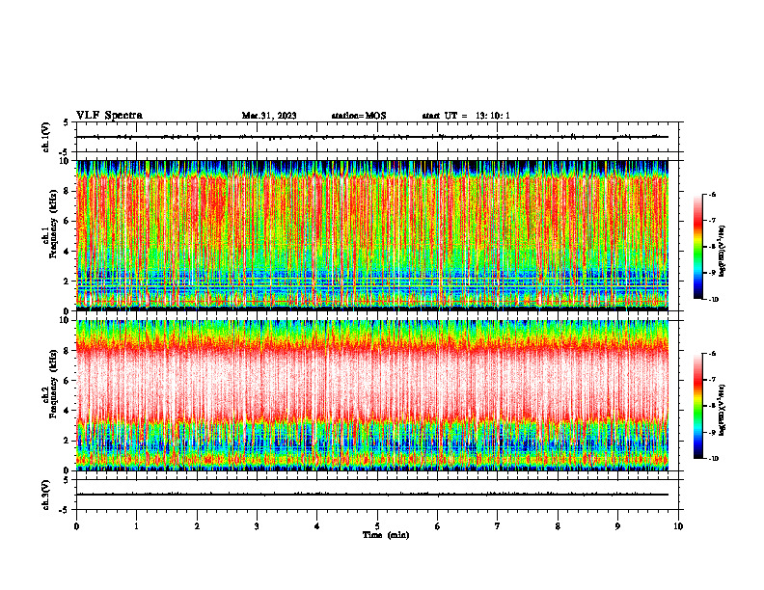Click the ch.1 spectrogram colorbar
The image size is (764, 590).
697,247
